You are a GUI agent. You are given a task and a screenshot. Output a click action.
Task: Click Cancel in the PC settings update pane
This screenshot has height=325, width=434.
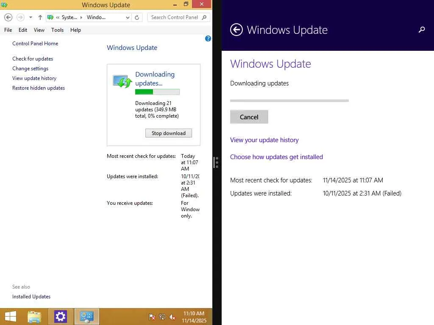click(249, 117)
